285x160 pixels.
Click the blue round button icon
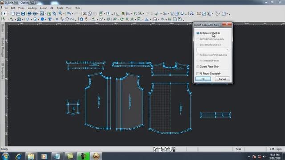click(x=42, y=19)
